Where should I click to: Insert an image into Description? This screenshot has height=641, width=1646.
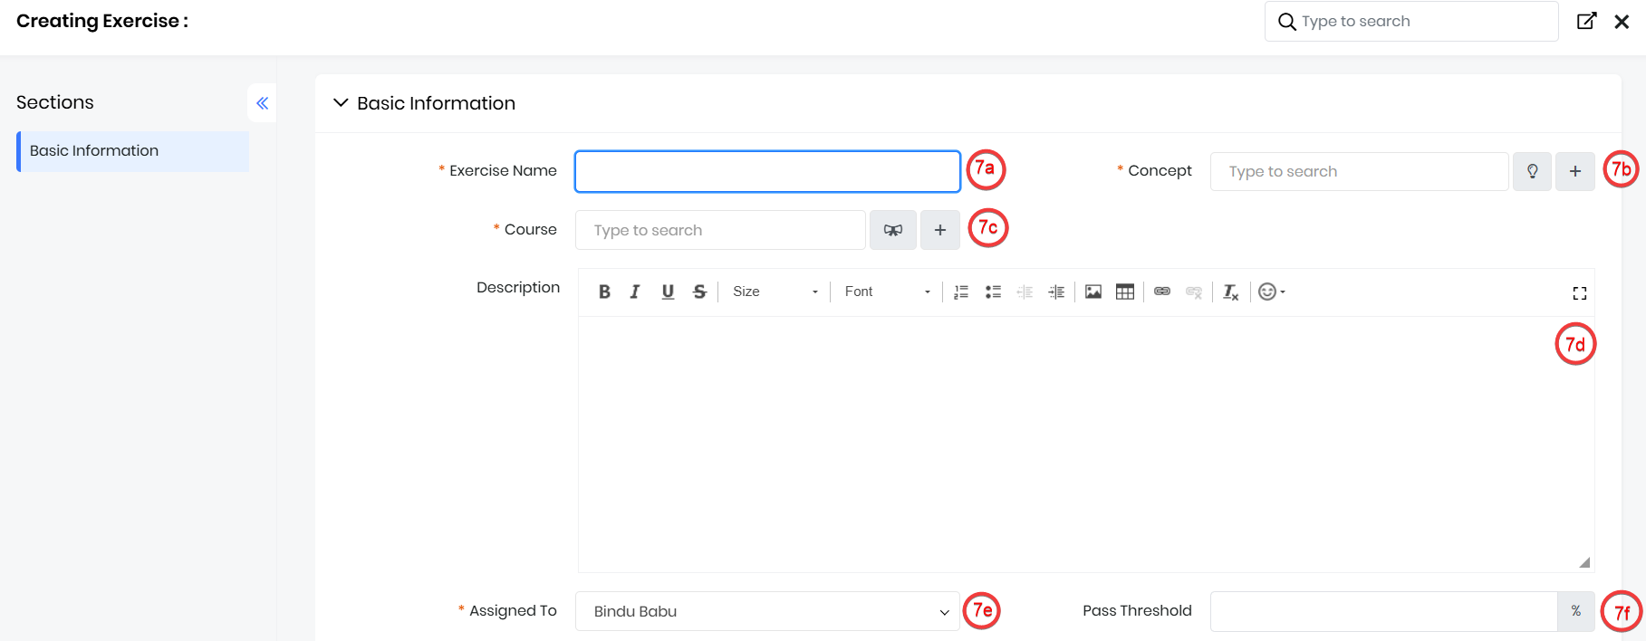click(x=1093, y=292)
